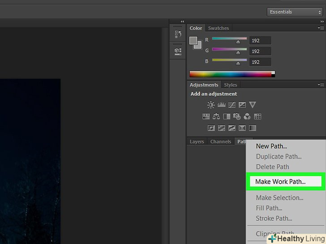Open the Adjustments panel flyout menu

[x=321, y=85]
